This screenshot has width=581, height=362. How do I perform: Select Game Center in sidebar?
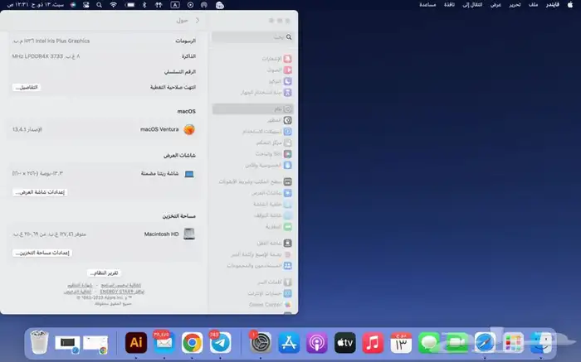click(x=252, y=305)
